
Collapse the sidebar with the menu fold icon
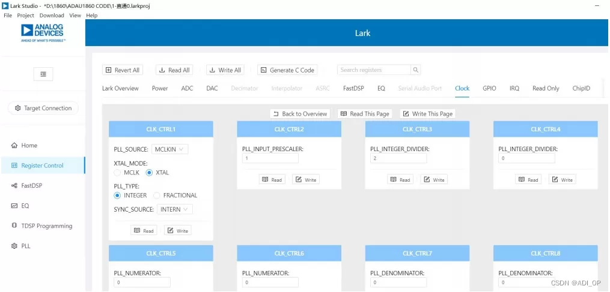tap(43, 74)
